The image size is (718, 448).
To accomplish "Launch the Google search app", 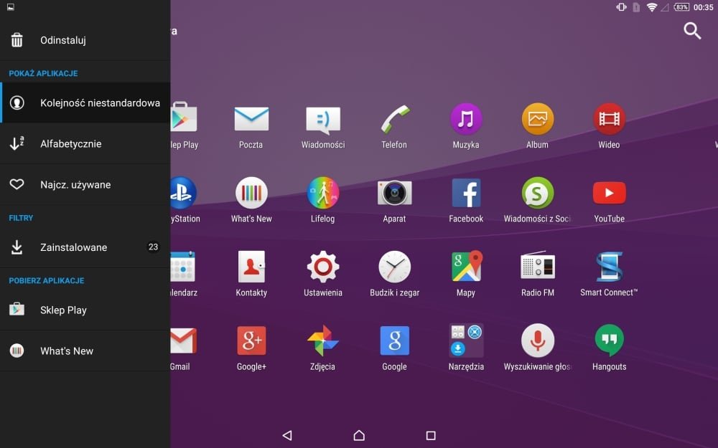I will (x=394, y=340).
